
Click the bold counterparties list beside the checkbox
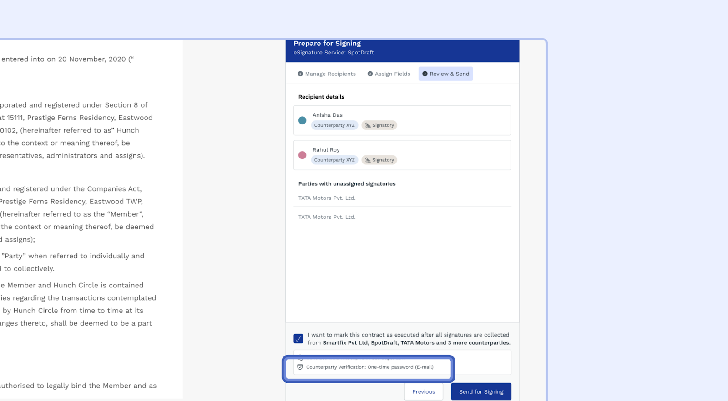(x=417, y=343)
